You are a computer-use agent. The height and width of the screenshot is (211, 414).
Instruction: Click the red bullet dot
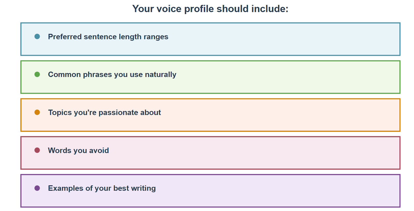tap(37, 150)
